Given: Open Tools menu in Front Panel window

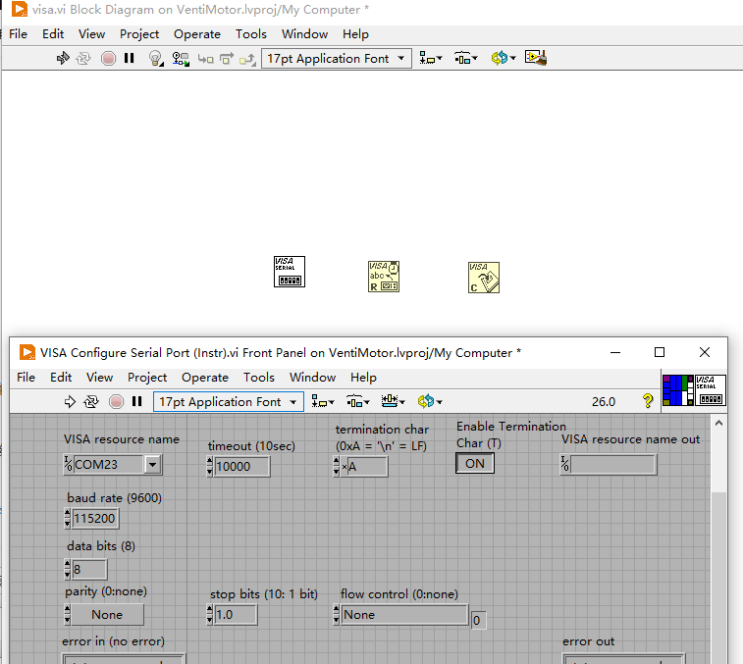Looking at the screenshot, I should [x=259, y=378].
